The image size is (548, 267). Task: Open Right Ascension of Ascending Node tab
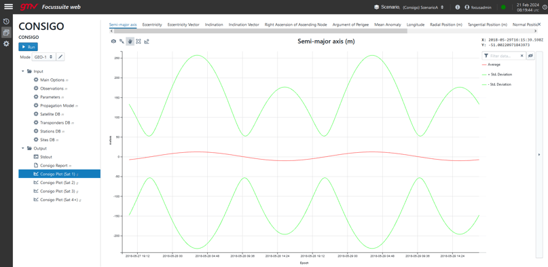tap(295, 24)
